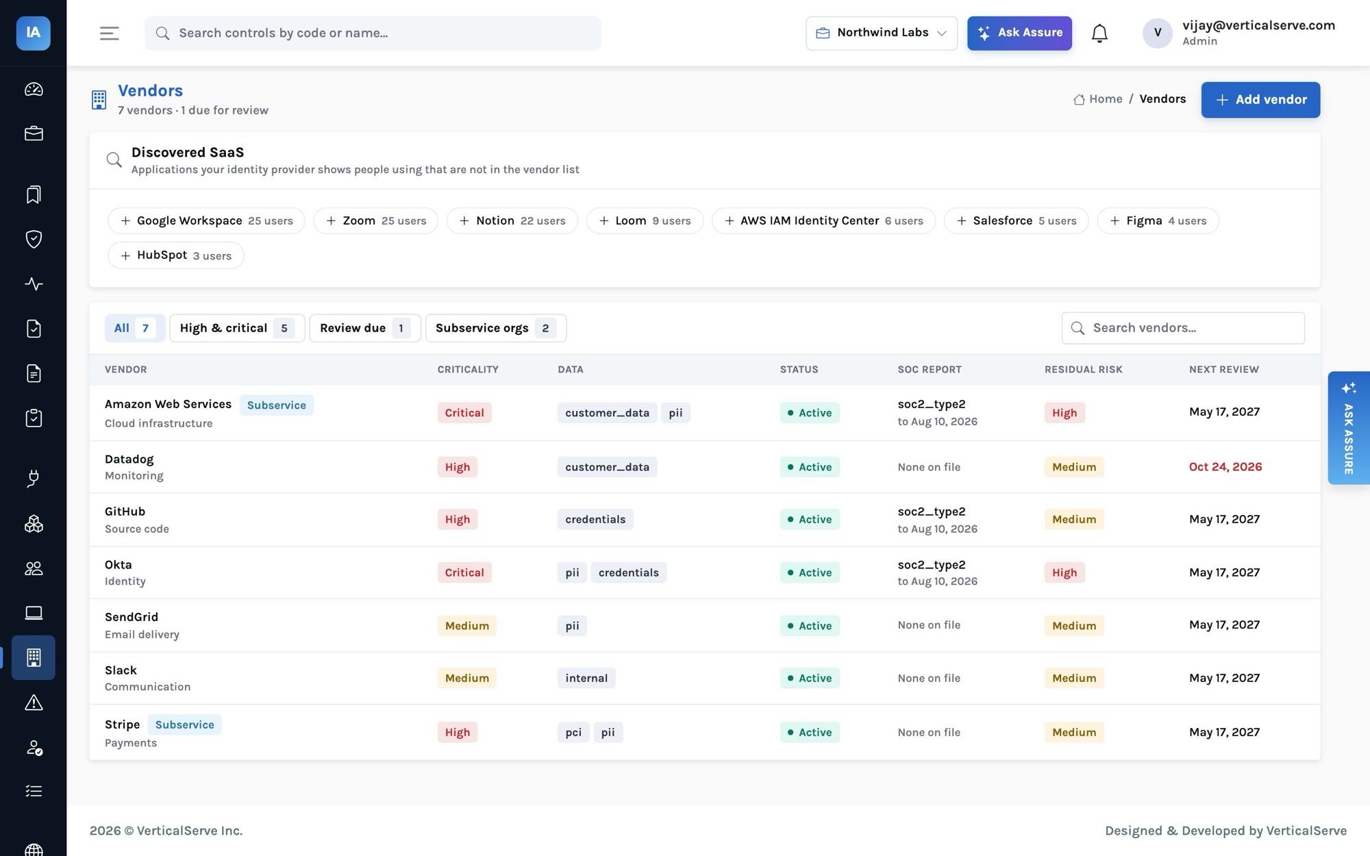Open the user check sidebar icon
Screen dimensions: 1370x856
pyautogui.click(x=34, y=747)
